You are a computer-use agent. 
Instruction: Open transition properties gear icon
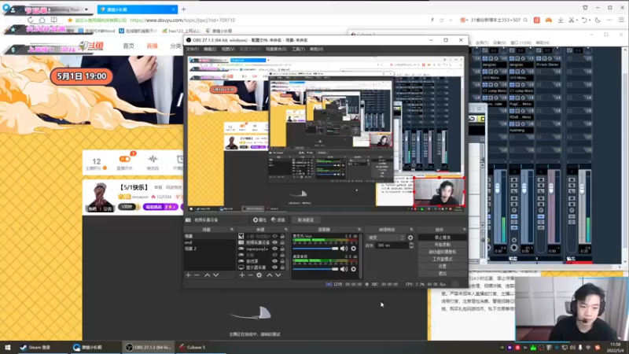(410, 238)
